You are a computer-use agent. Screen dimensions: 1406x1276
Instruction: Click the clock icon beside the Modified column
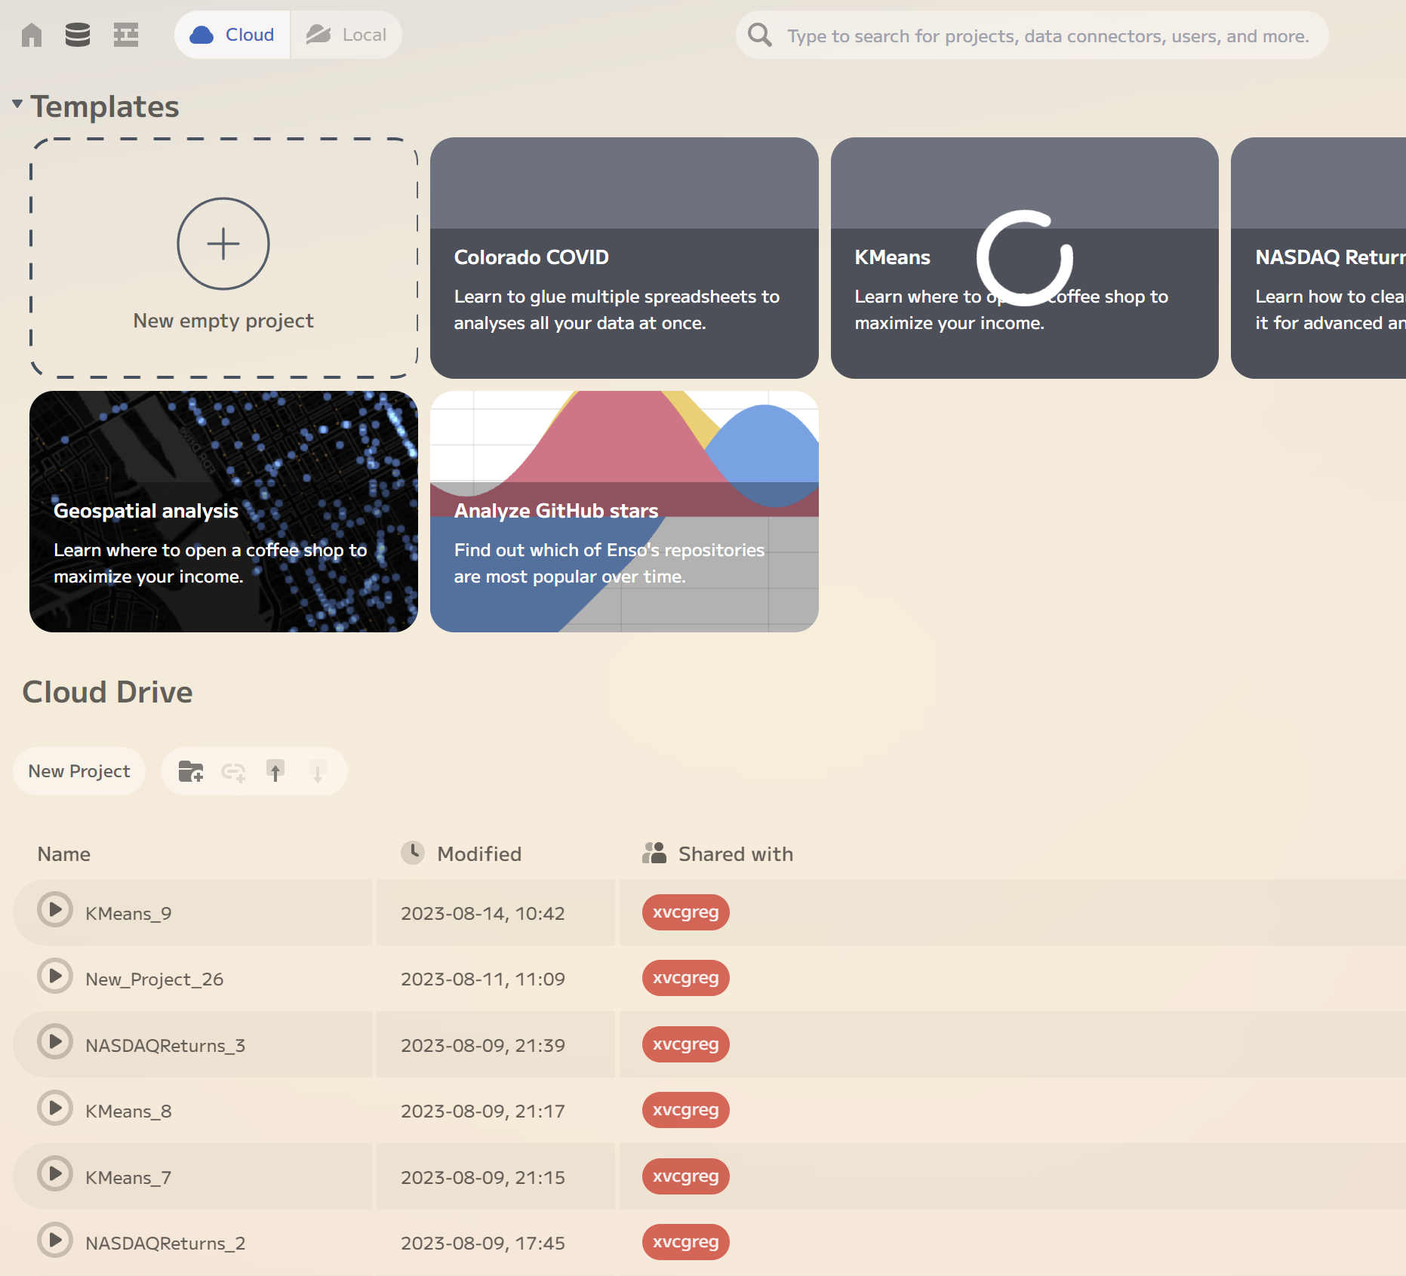pyautogui.click(x=413, y=853)
